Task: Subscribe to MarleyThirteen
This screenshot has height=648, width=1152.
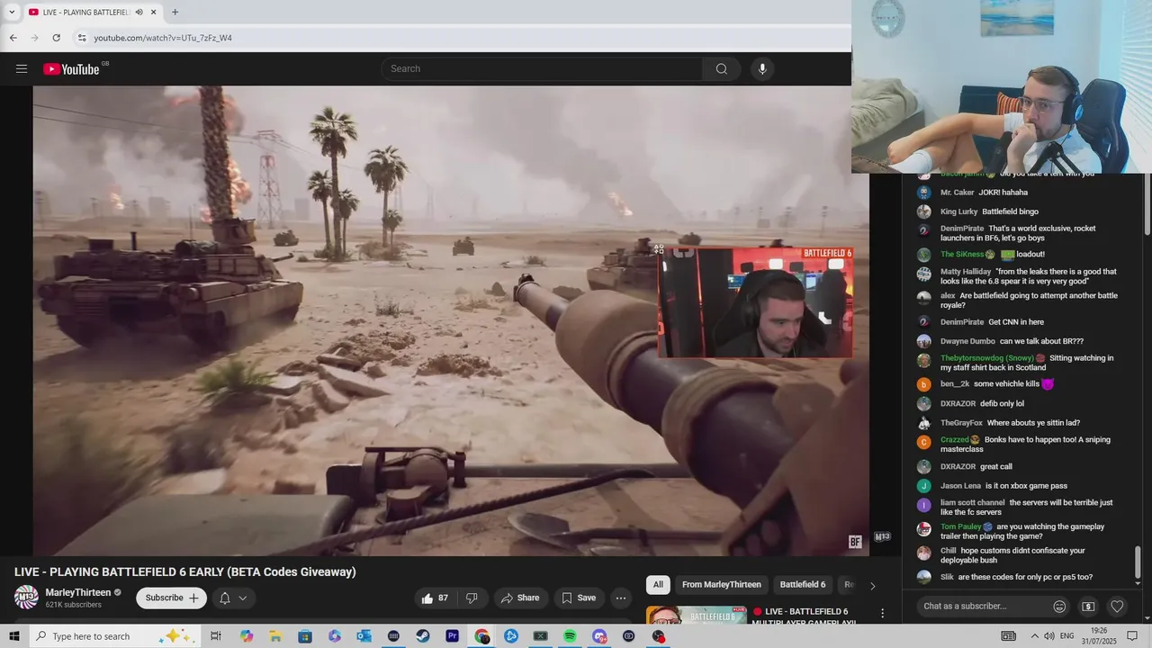Action: click(x=171, y=598)
